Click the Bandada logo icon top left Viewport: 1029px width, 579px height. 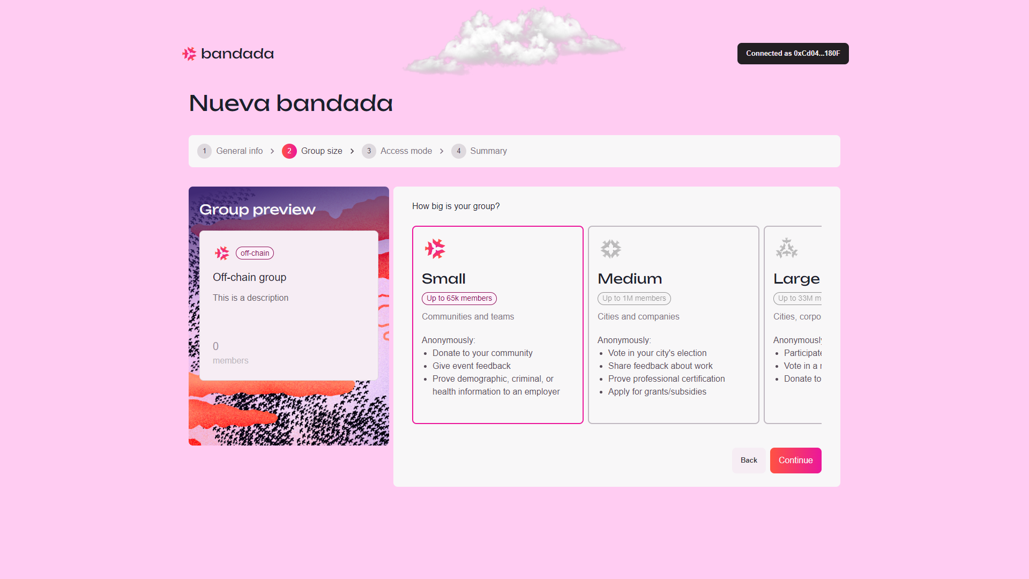coord(189,53)
